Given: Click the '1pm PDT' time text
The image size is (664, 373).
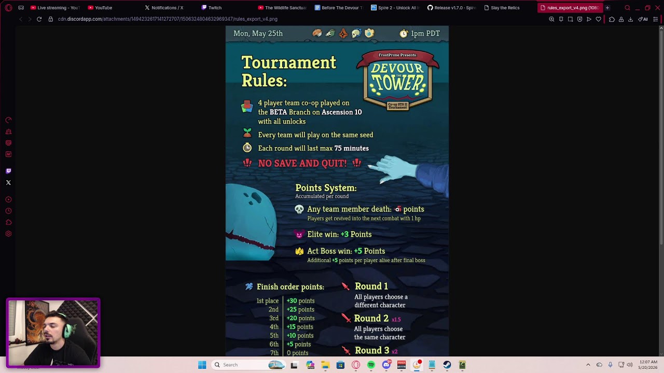Looking at the screenshot, I should coord(425,33).
